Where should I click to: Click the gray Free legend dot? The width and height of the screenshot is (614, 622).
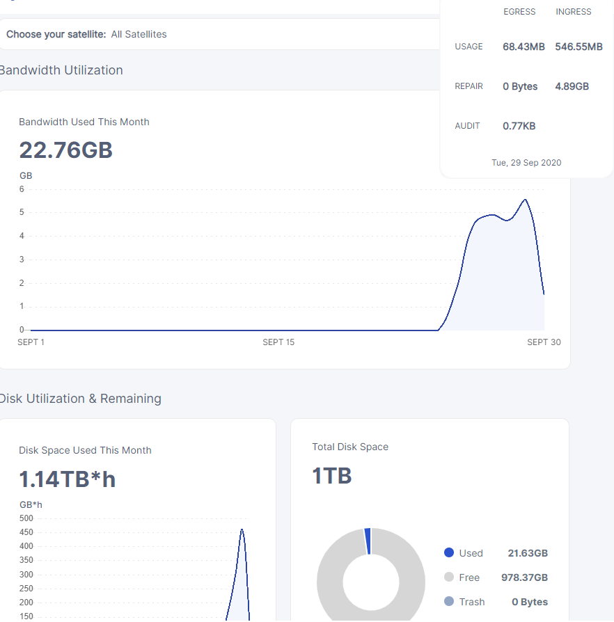(449, 577)
